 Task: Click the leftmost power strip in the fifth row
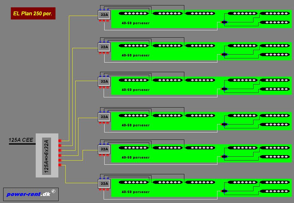(x=134, y=148)
